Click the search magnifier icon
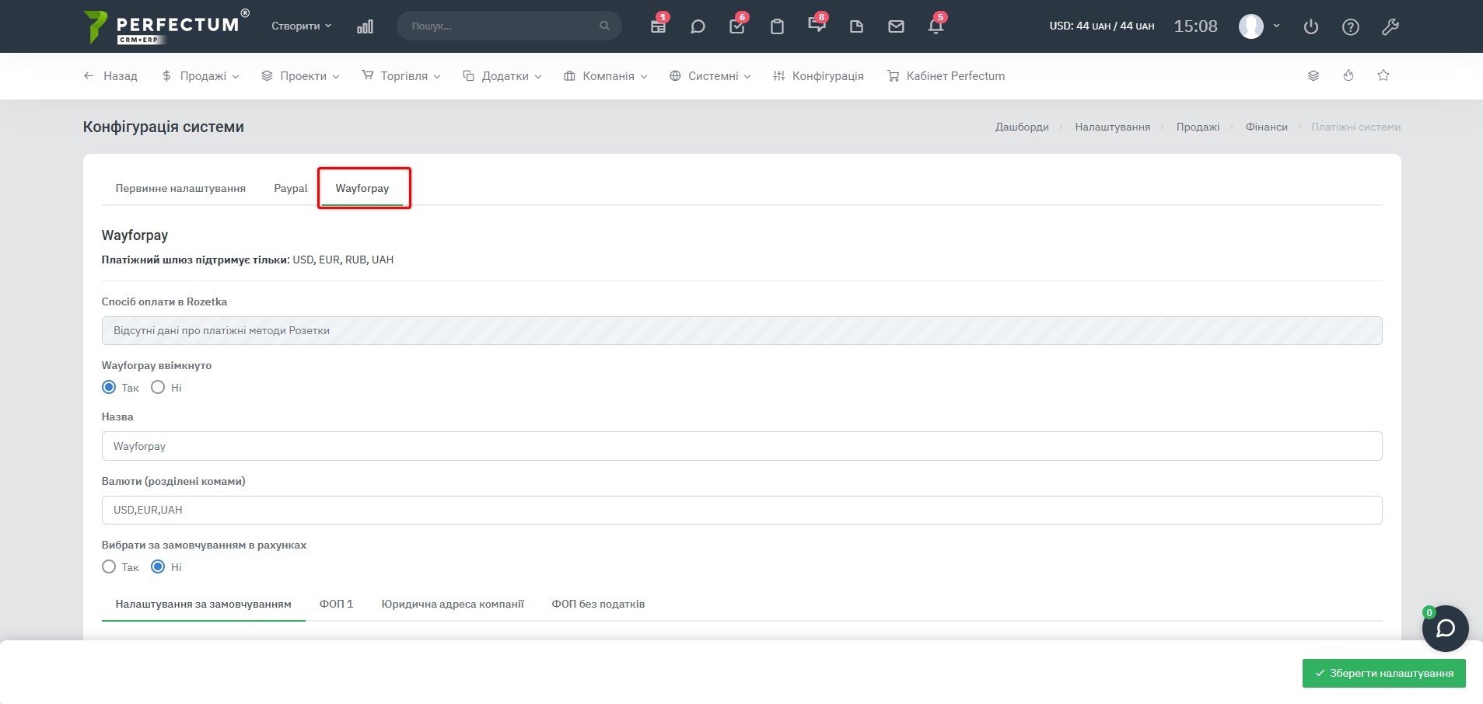Viewport: 1483px width, 704px height. 604,26
